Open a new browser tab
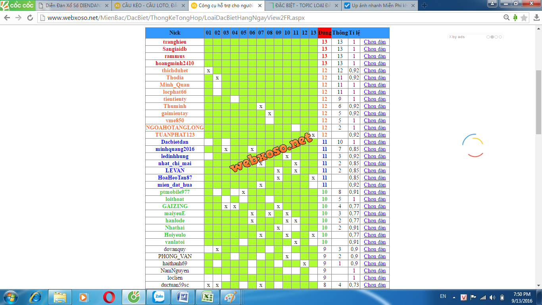This screenshot has width=542, height=305. coord(424,6)
